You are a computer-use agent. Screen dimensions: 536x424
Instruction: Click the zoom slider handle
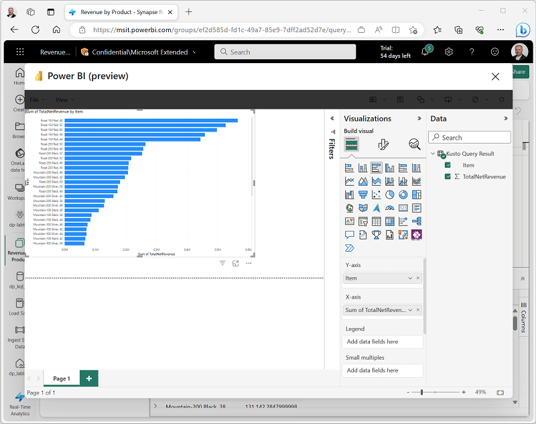(x=421, y=392)
